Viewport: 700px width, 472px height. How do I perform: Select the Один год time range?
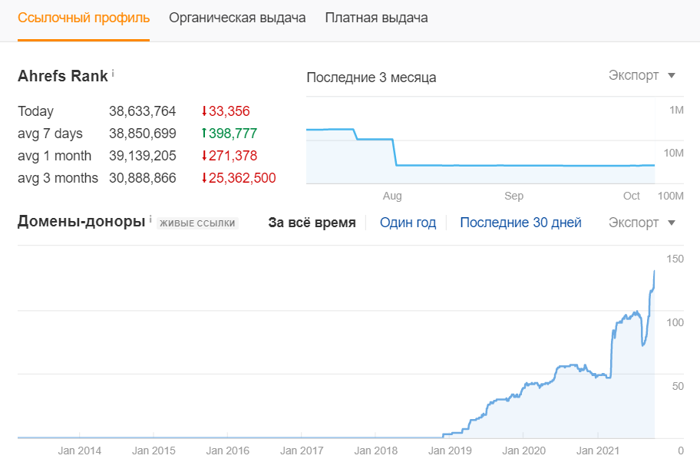[x=408, y=223]
